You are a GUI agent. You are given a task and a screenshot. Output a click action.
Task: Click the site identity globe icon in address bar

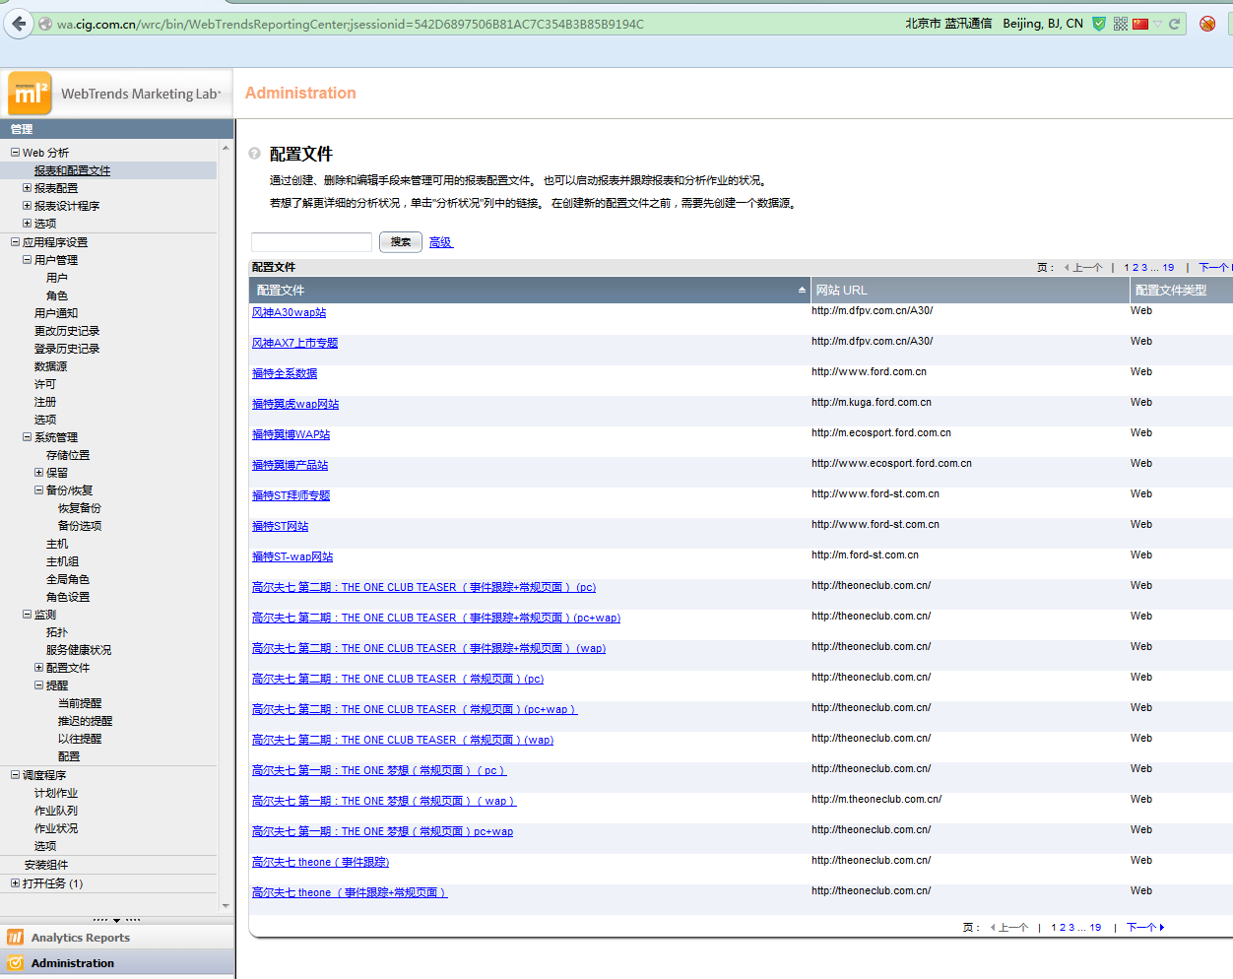tap(45, 24)
